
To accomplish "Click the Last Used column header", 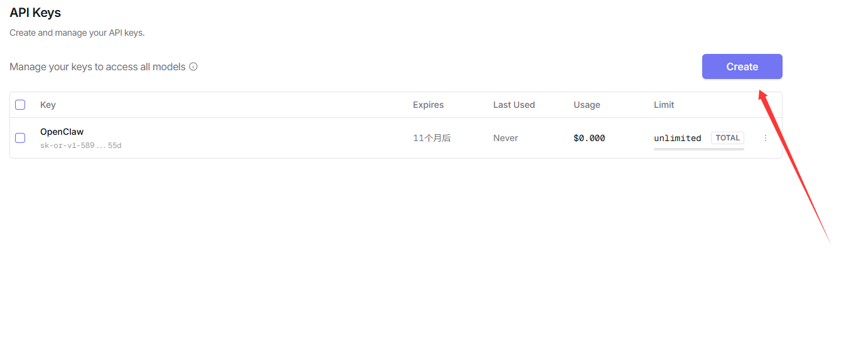I will coord(514,105).
